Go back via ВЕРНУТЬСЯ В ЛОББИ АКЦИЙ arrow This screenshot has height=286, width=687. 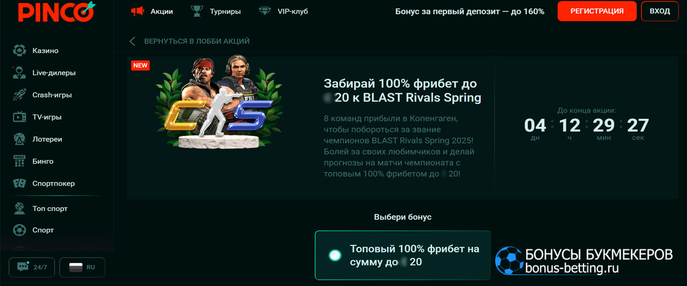132,41
